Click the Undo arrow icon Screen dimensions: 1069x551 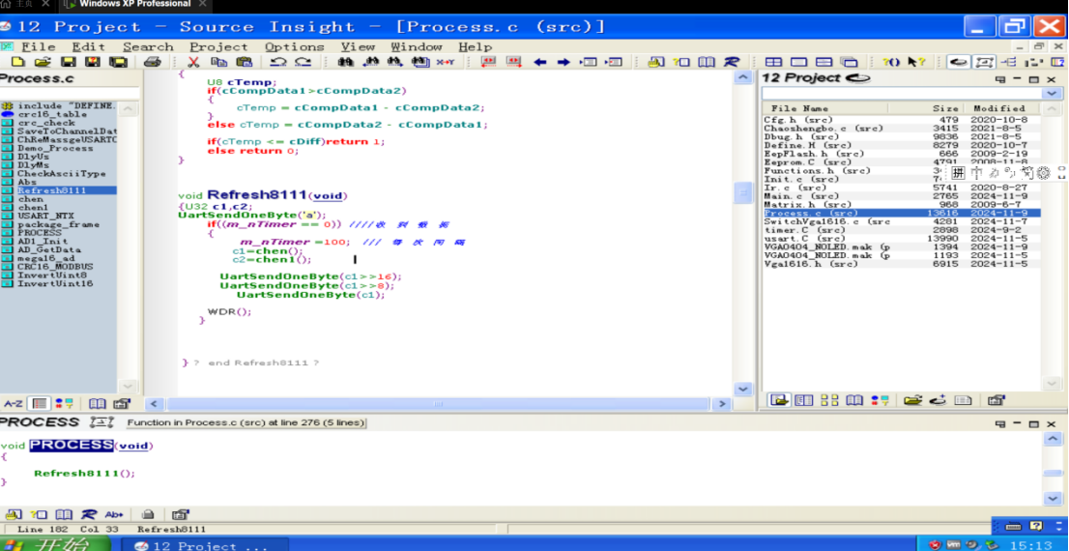pyautogui.click(x=278, y=62)
